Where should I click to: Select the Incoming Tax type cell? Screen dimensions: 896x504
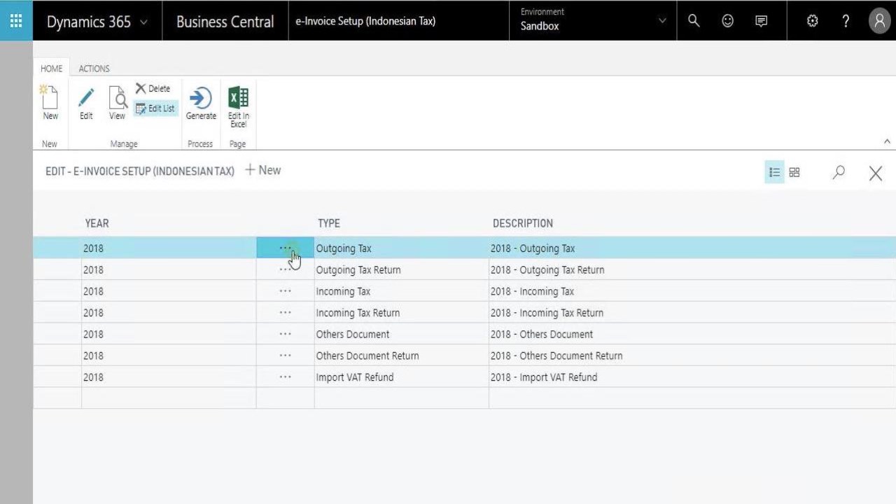tap(401, 291)
